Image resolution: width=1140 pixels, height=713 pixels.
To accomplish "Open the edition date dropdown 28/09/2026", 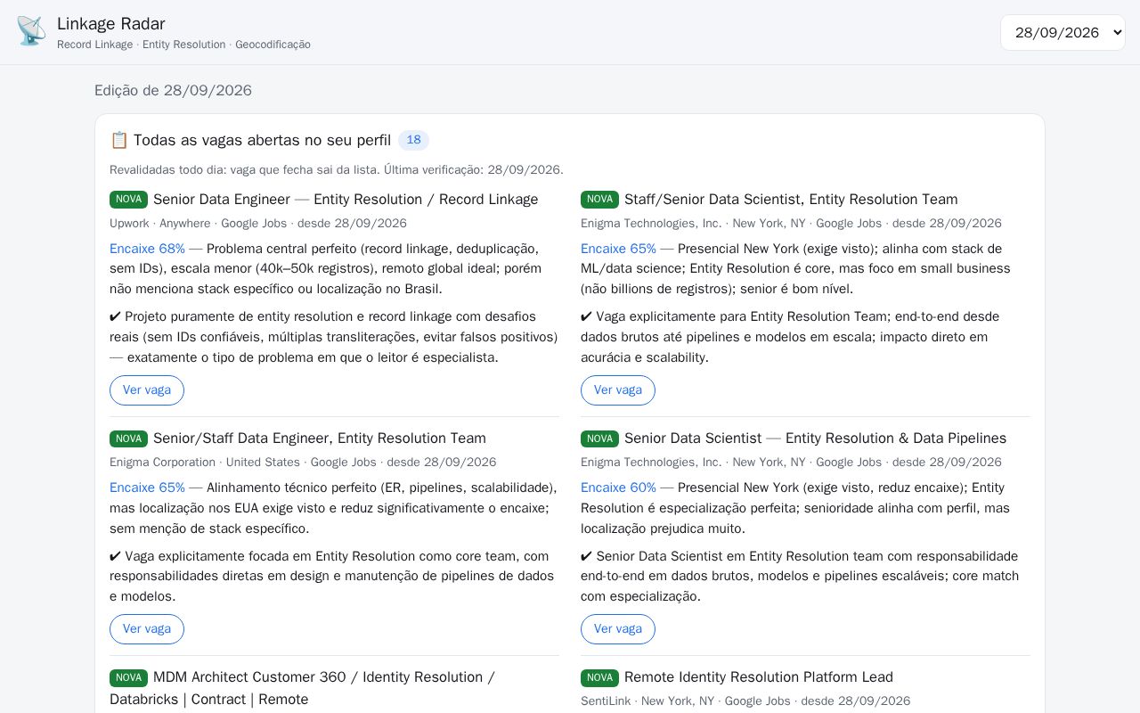I will click(x=1063, y=32).
